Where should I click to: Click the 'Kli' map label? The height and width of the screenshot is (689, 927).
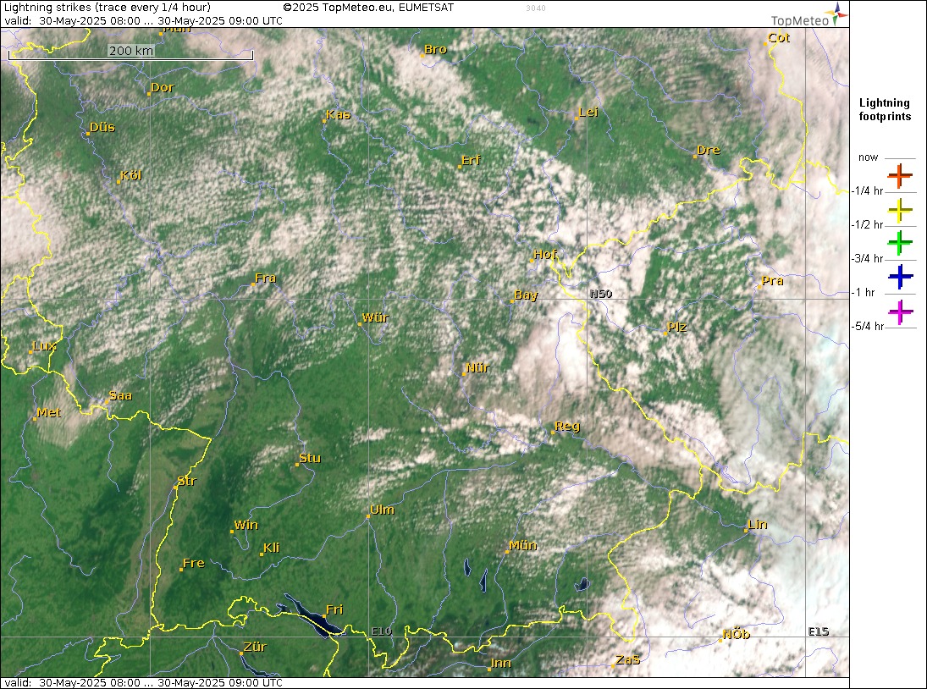(x=271, y=548)
